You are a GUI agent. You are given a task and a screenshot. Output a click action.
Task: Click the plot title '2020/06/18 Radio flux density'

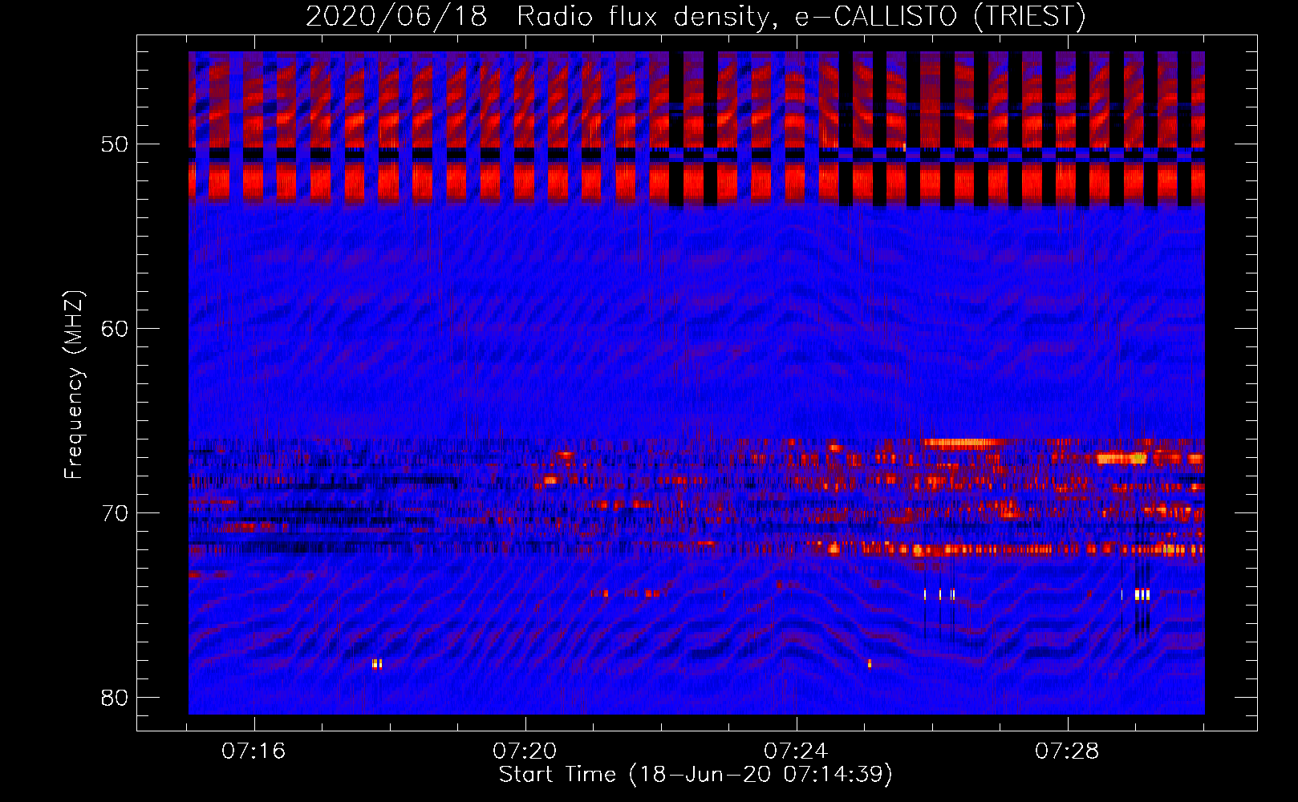(696, 17)
